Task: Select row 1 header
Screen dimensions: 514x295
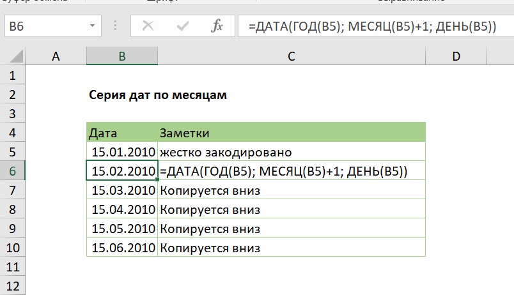Action: 12,75
